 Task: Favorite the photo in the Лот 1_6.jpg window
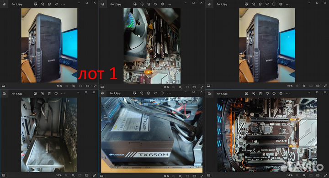pos(155,93)
